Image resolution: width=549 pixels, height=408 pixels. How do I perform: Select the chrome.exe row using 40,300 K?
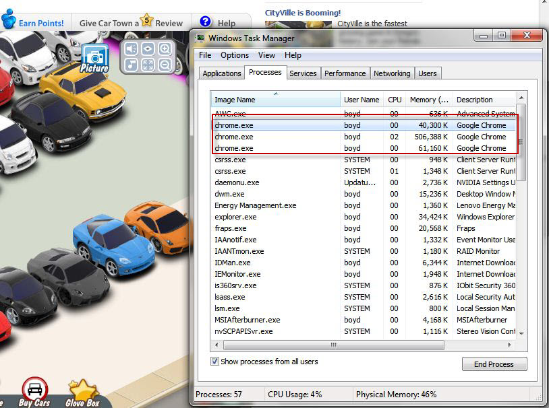point(364,125)
